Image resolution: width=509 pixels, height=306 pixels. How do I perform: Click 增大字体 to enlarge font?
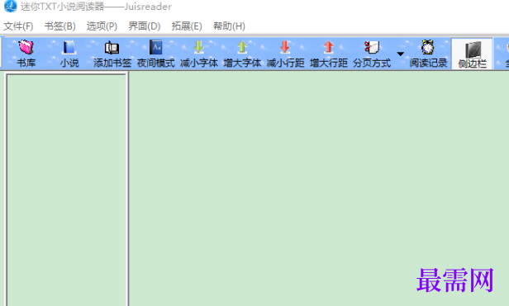242,54
